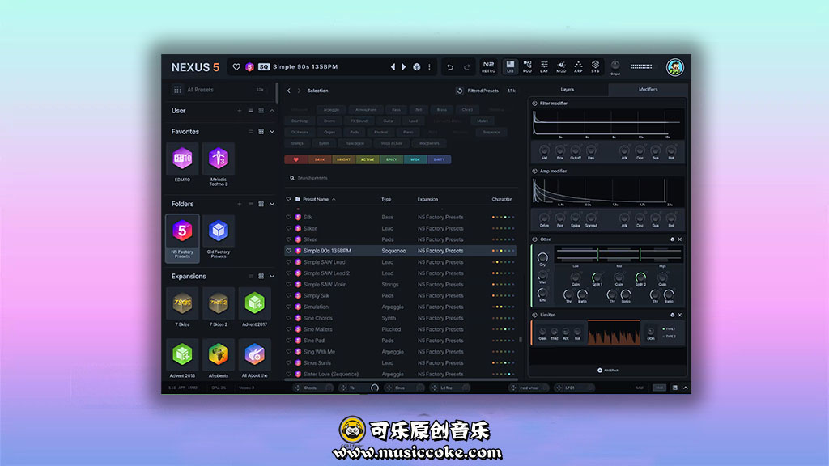Image resolution: width=829 pixels, height=466 pixels.
Task: Open the save icon in the bottom bar
Action: click(x=674, y=388)
